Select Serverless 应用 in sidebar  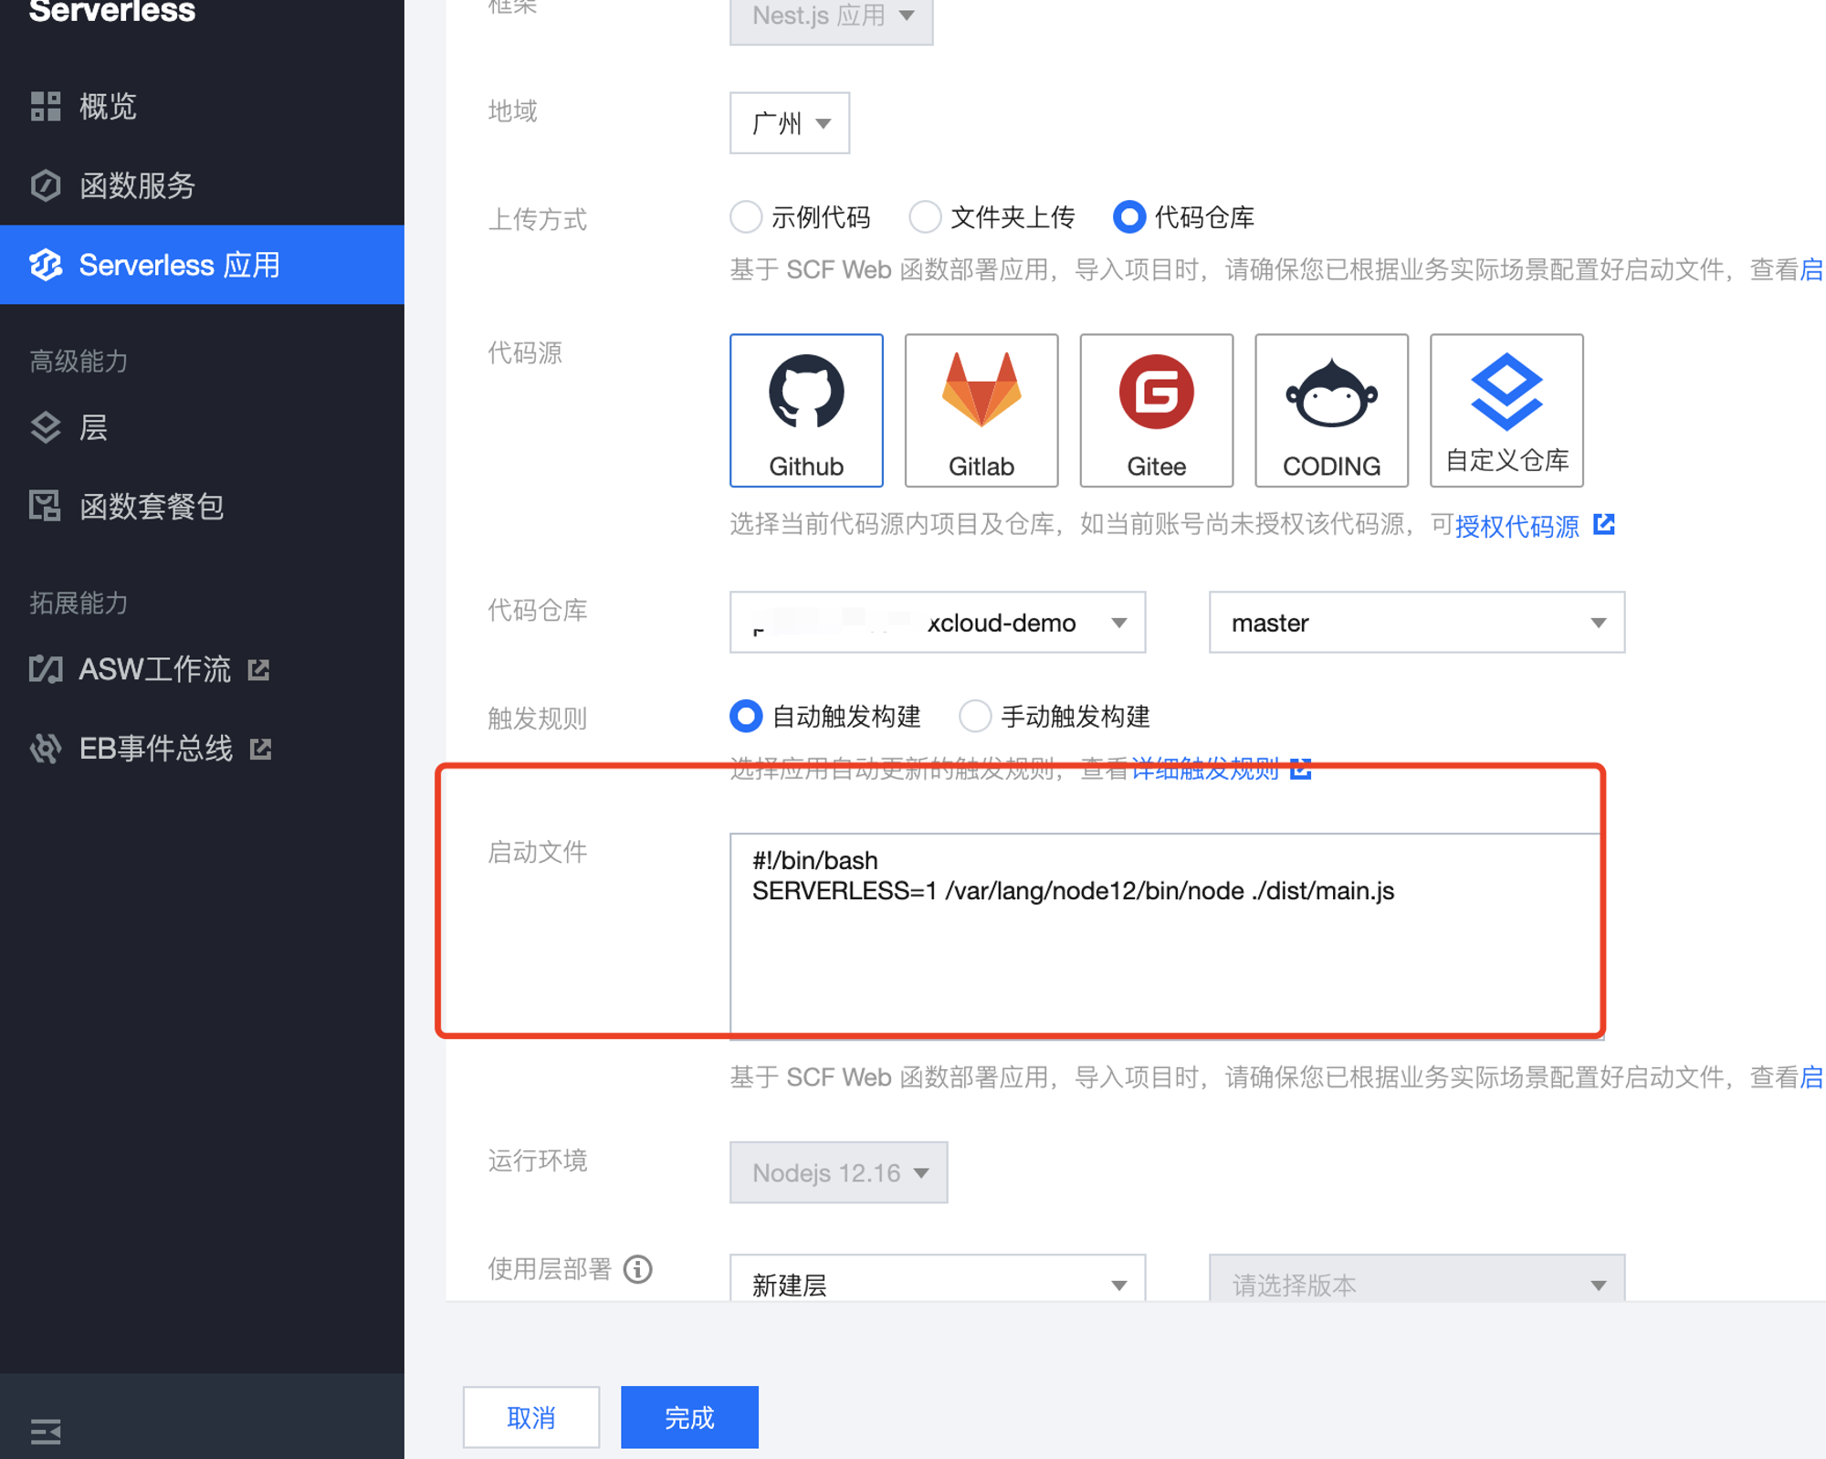pyautogui.click(x=202, y=265)
